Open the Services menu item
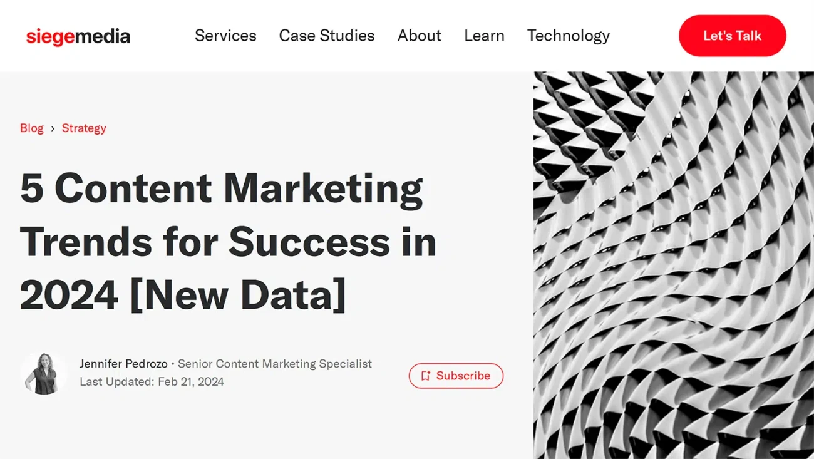The image size is (814, 459). (225, 36)
